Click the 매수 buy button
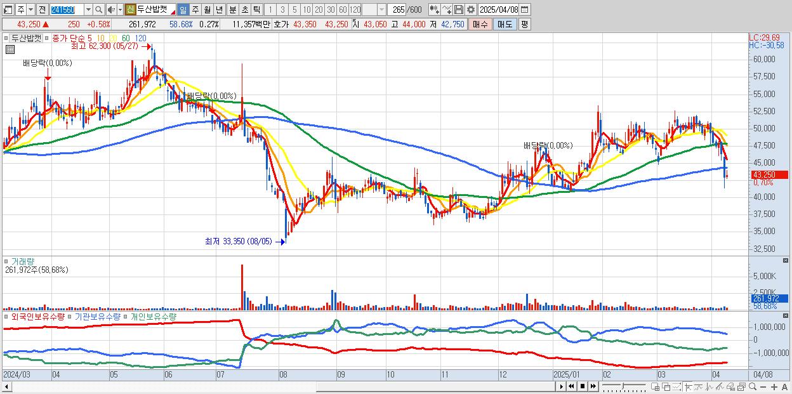 pos(480,24)
